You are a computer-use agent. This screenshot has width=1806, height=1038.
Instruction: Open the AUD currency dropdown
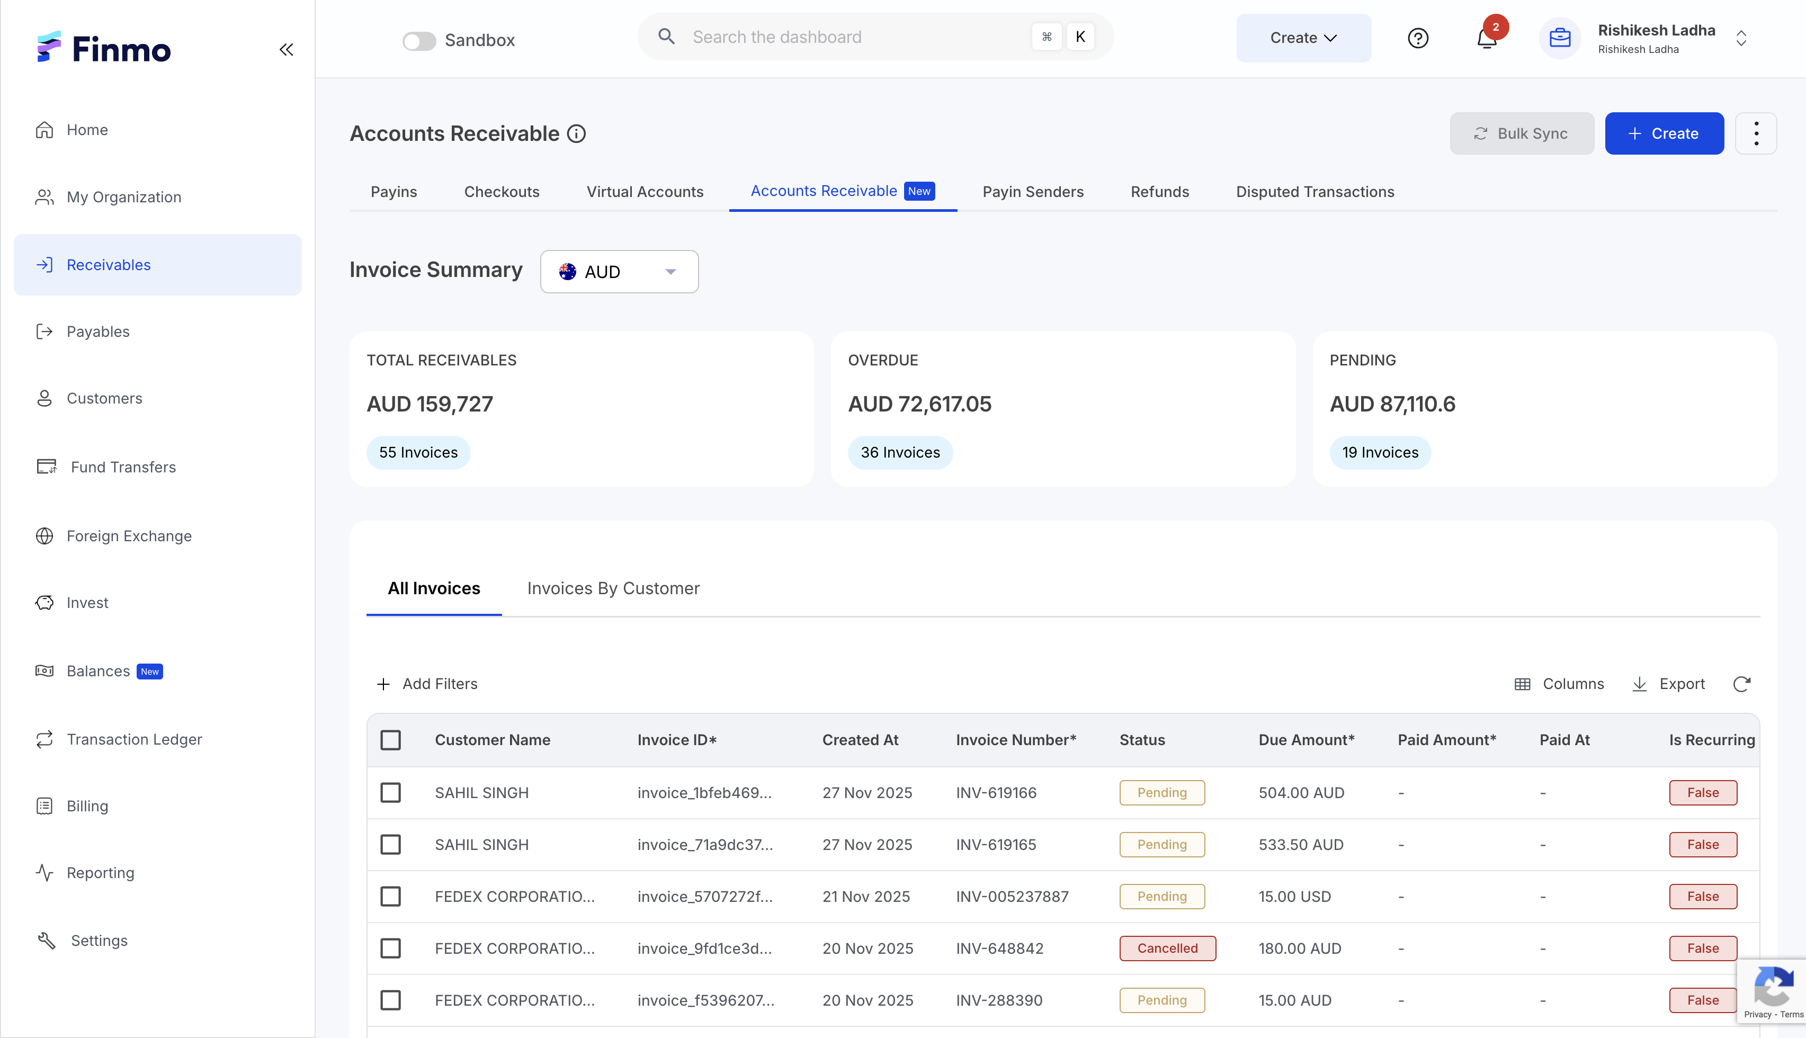pos(619,272)
